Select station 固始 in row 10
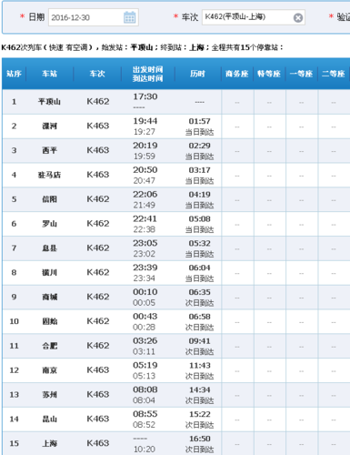Image resolution: width=350 pixels, height=455 pixels. (x=49, y=321)
